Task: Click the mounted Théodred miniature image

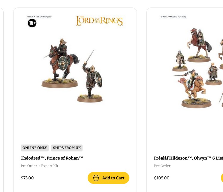Action: pyautogui.click(x=60, y=63)
